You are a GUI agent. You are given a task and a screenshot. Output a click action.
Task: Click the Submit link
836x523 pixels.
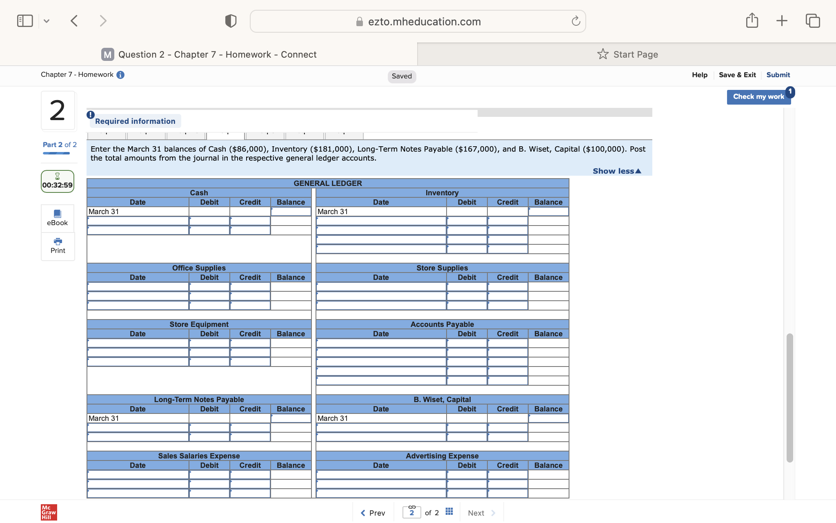[x=778, y=74]
